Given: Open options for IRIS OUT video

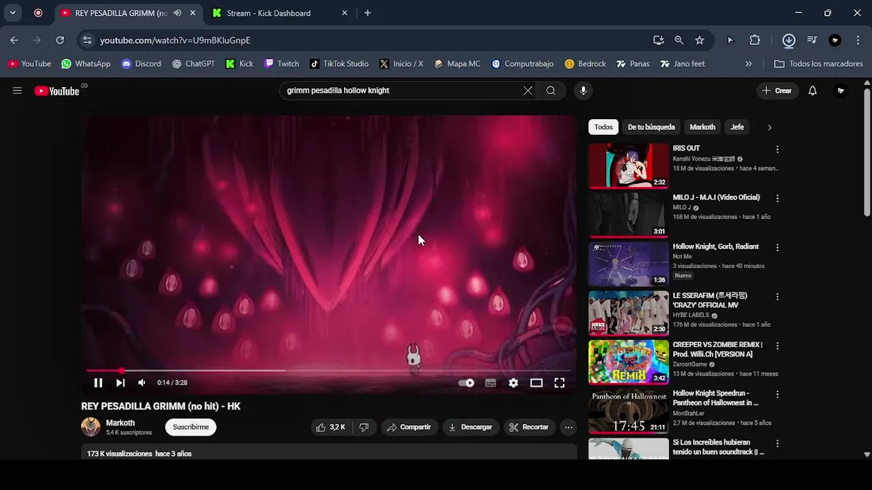Looking at the screenshot, I should tap(777, 149).
